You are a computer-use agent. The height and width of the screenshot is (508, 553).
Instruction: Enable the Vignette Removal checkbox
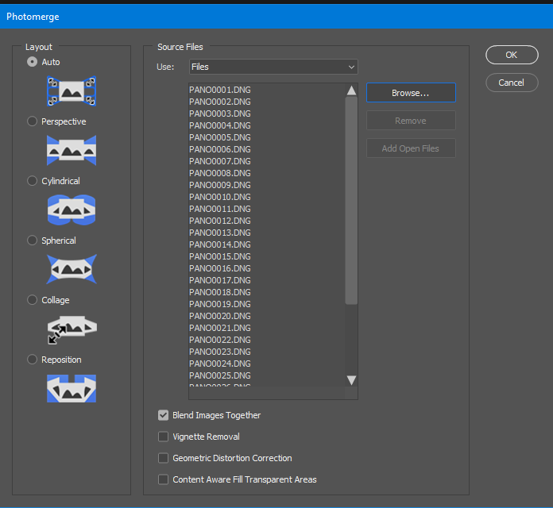click(164, 437)
